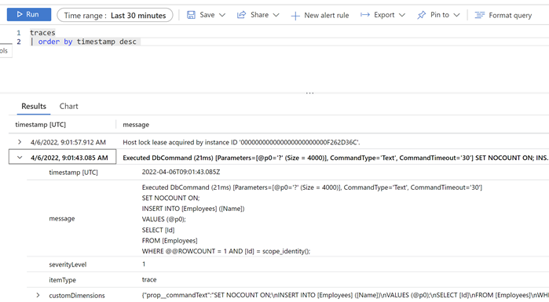549x302 pixels.
Task: Click the Share icon
Action: coord(241,15)
